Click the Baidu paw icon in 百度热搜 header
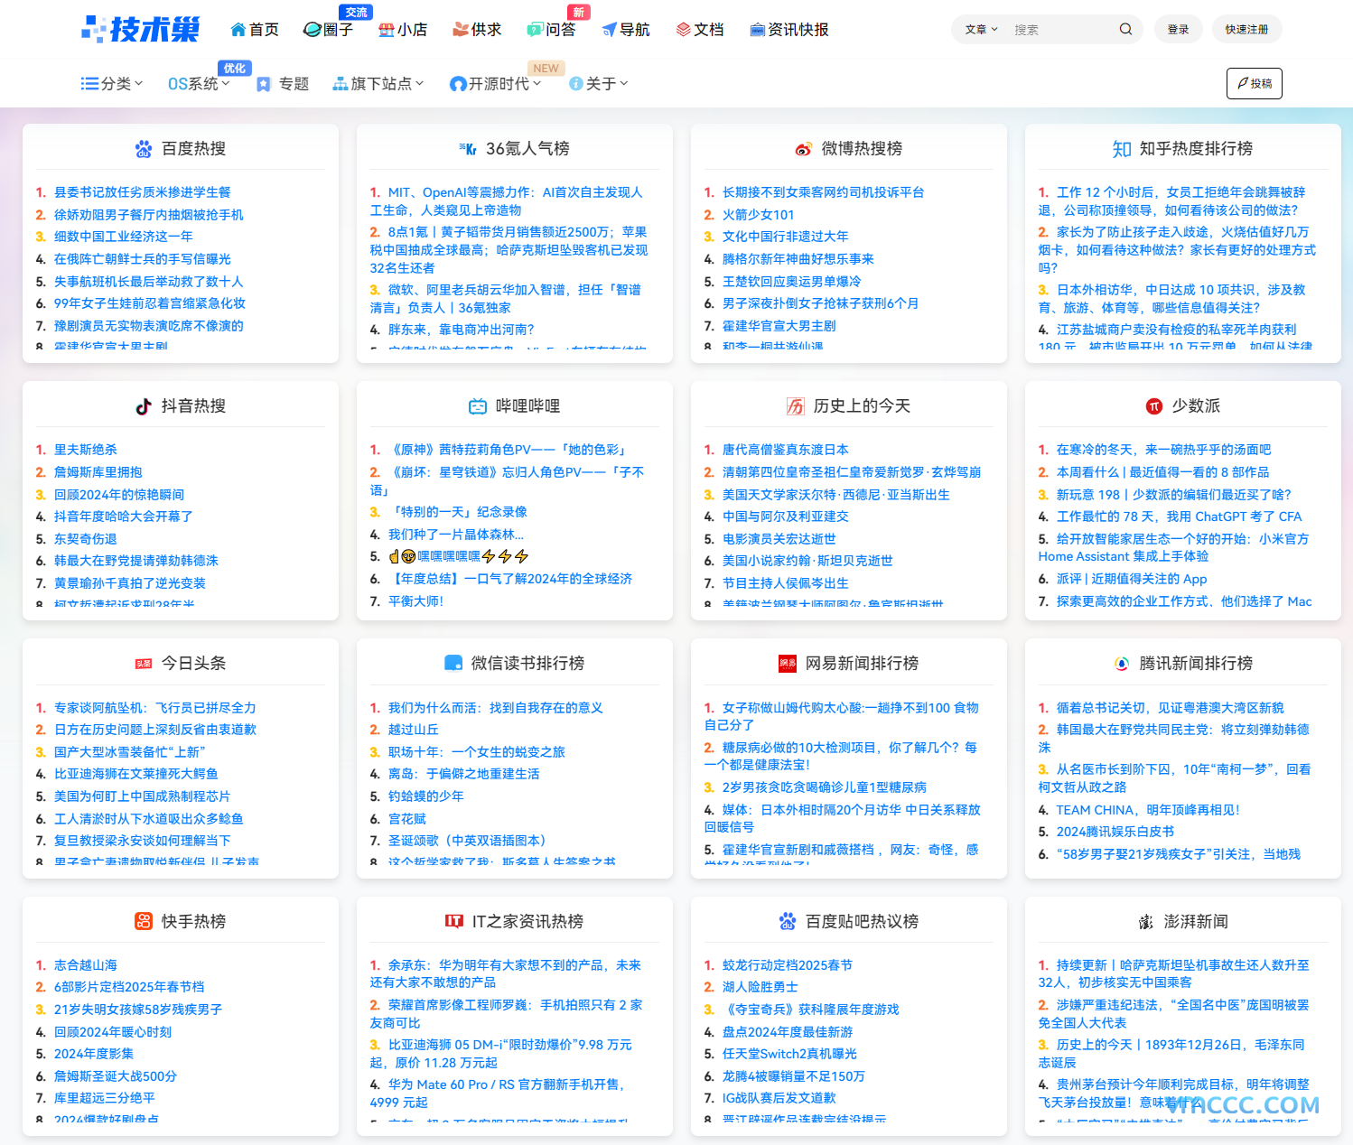The height and width of the screenshot is (1145, 1353). pos(144,149)
